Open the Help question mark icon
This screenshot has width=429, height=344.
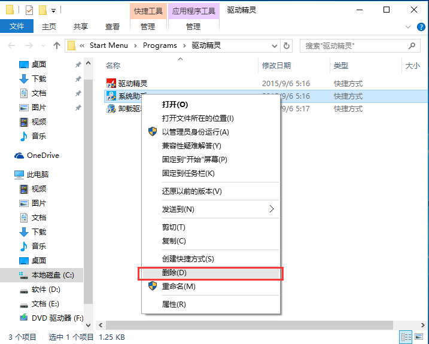click(x=421, y=27)
